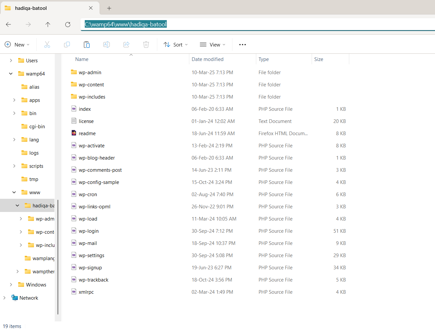Expand the apps folder in tree
The image size is (435, 329).
14,100
